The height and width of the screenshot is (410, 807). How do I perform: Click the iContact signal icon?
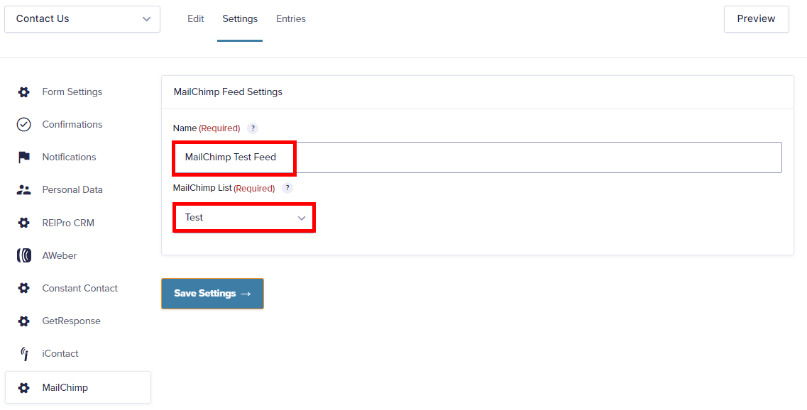[23, 354]
